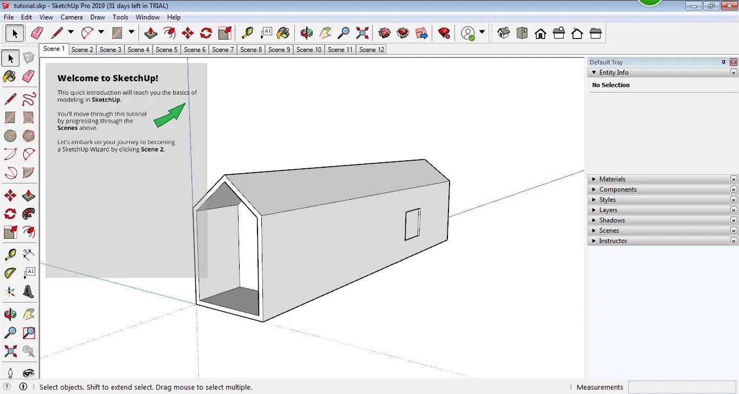Select the Pie tool
The image size is (739, 394).
coord(29,173)
